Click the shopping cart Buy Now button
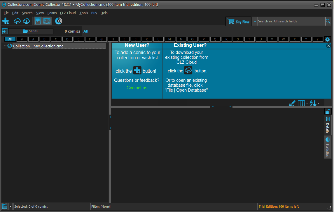This screenshot has width=334, height=212. pyautogui.click(x=239, y=22)
